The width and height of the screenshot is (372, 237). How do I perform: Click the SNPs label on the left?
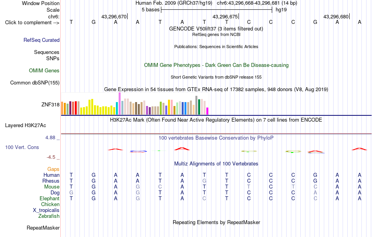point(53,58)
